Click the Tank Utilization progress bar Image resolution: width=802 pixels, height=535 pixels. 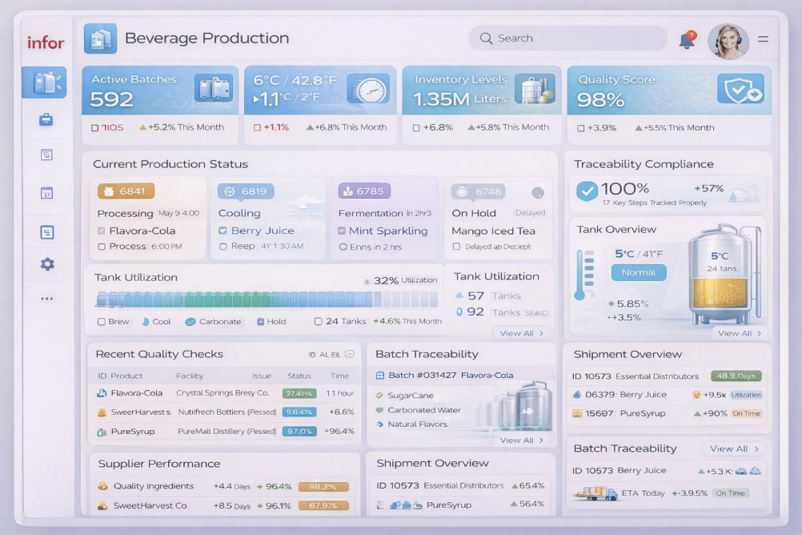pos(267,300)
